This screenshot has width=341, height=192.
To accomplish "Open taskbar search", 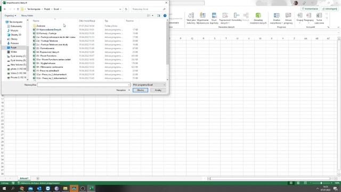I will point(13,188).
